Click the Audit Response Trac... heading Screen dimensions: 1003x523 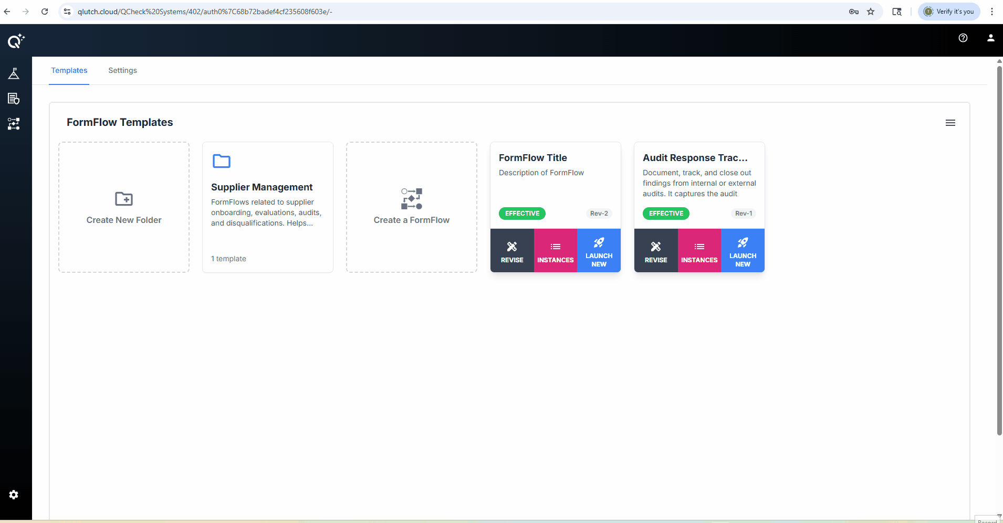695,158
